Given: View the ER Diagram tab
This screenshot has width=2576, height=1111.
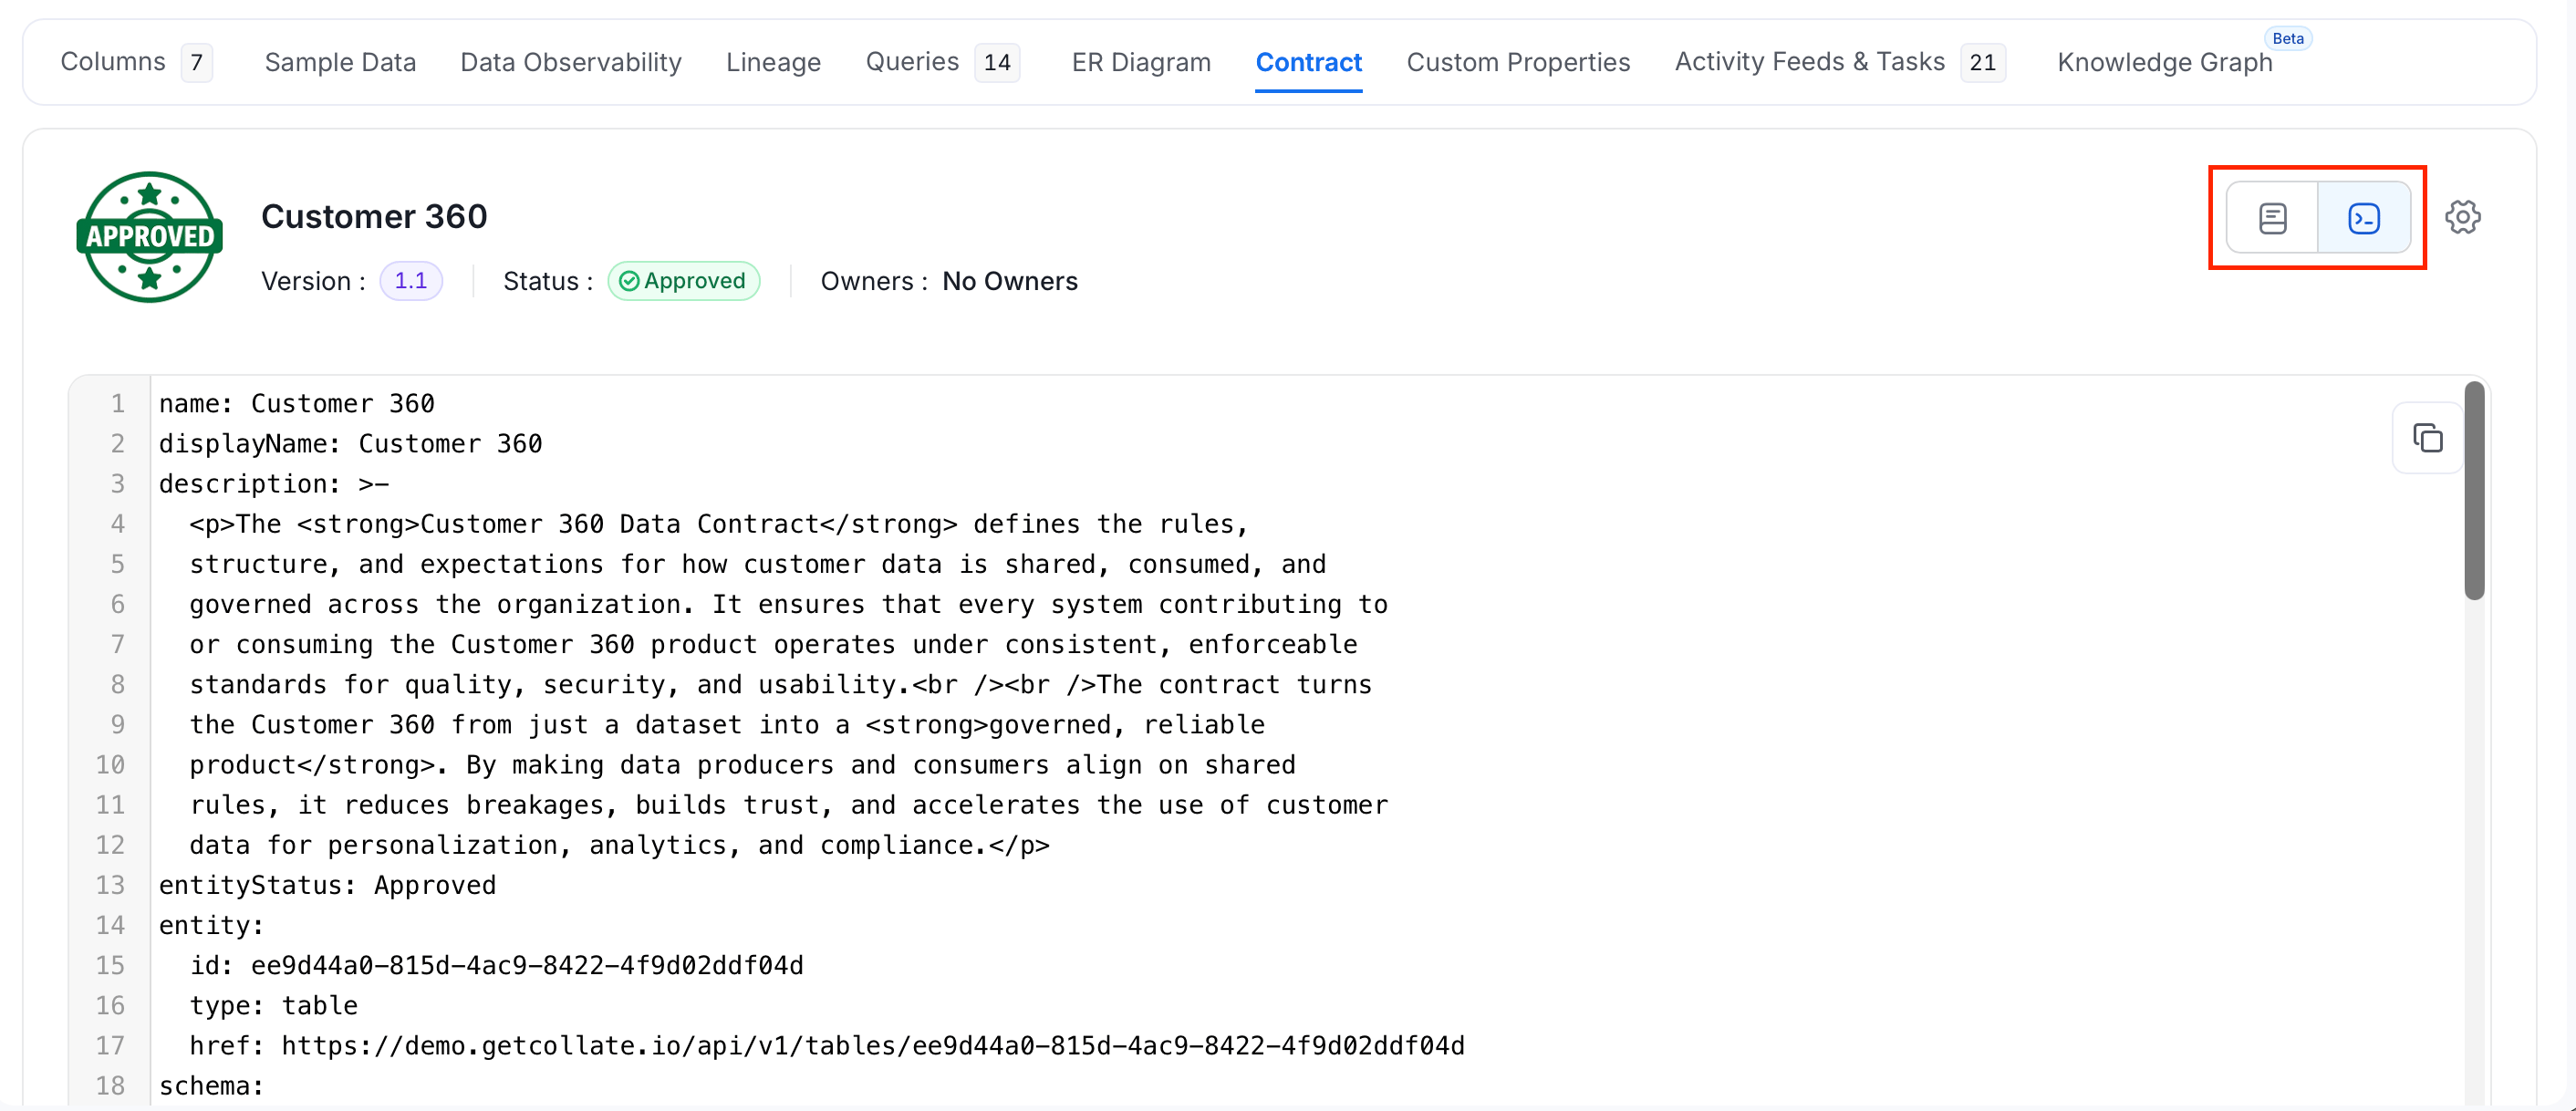Looking at the screenshot, I should point(1141,62).
